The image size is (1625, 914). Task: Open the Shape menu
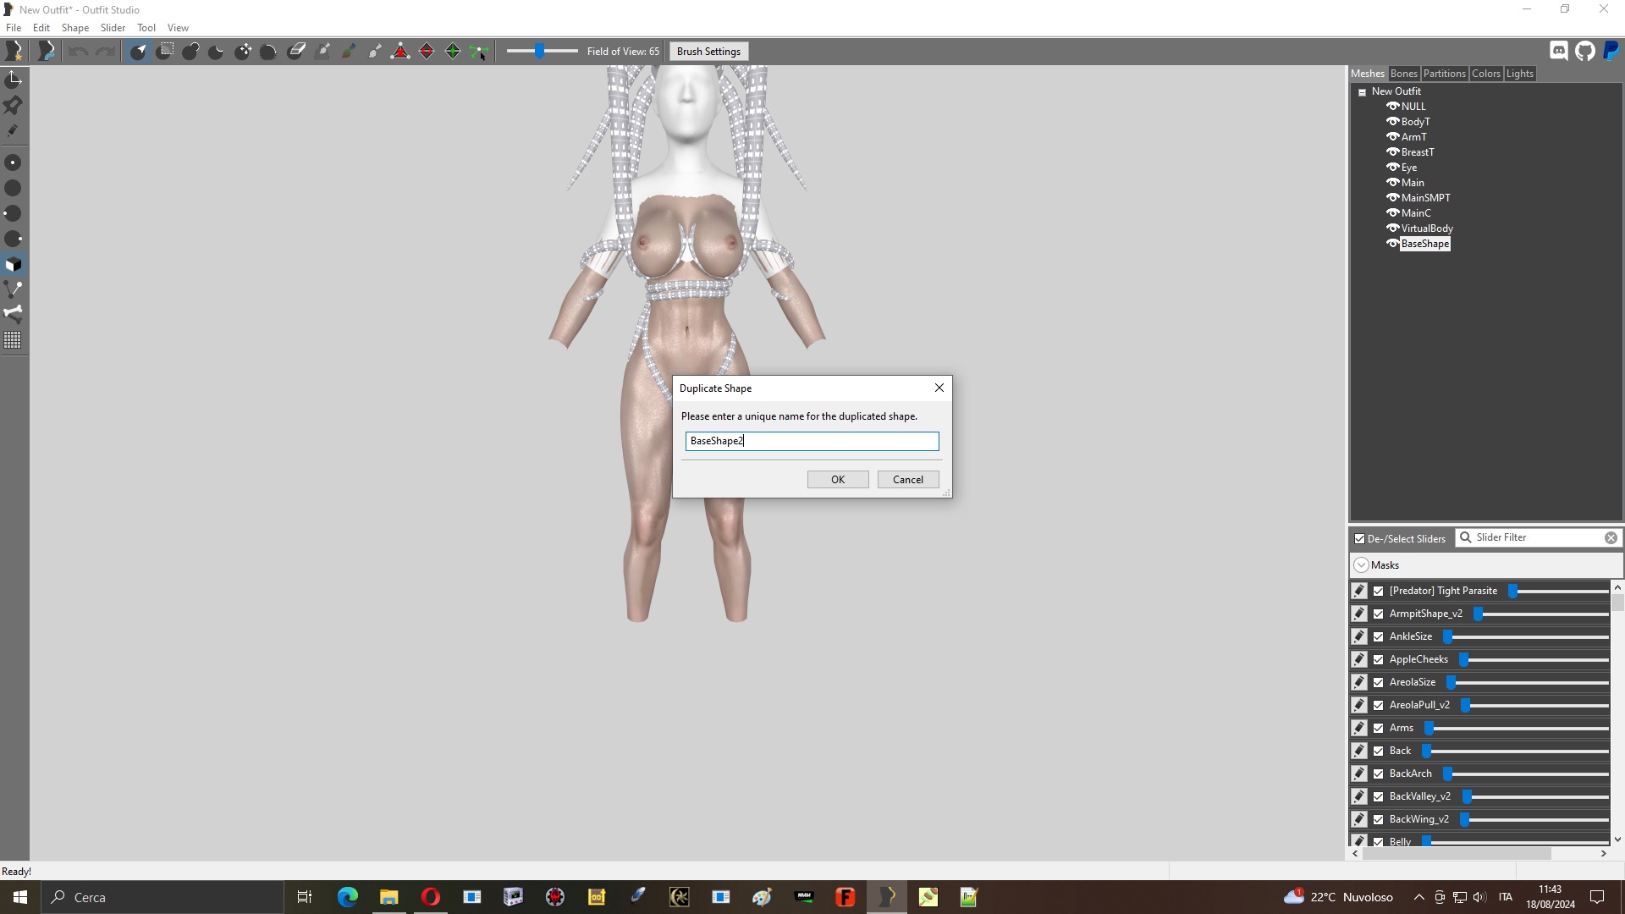(x=74, y=28)
